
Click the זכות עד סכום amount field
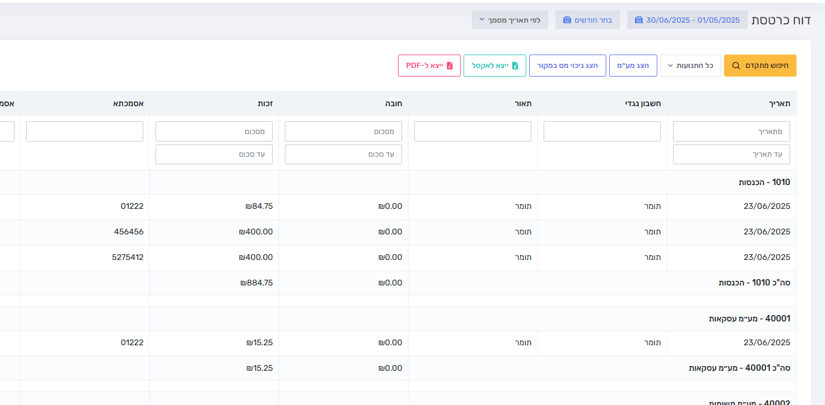pyautogui.click(x=214, y=154)
